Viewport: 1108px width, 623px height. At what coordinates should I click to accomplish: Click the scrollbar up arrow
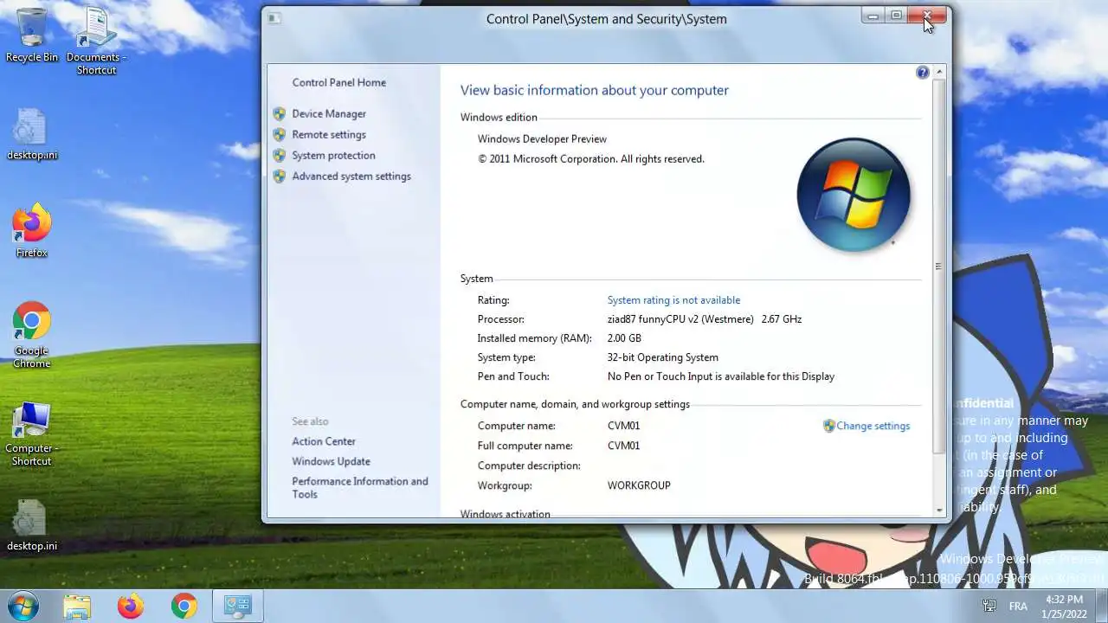click(x=940, y=72)
